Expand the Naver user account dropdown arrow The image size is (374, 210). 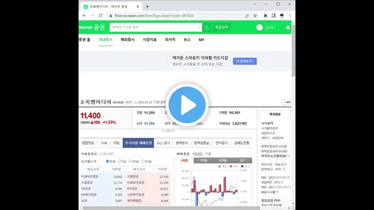tap(275, 28)
